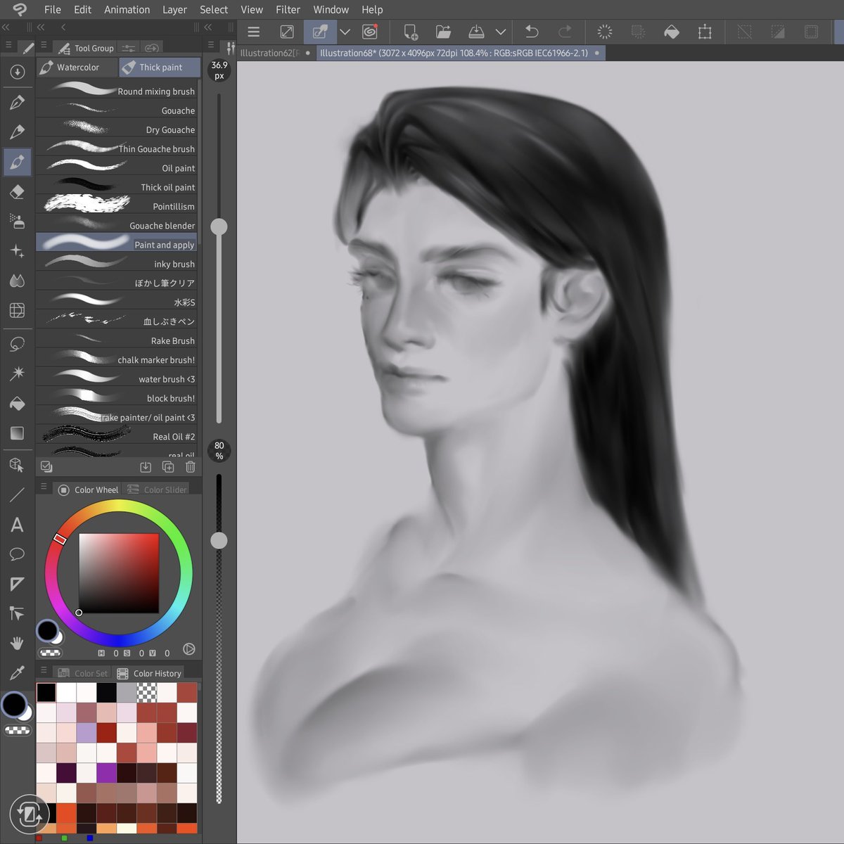This screenshot has width=844, height=844.
Task: Select the Liquify mesh grid tool
Action: point(18,310)
